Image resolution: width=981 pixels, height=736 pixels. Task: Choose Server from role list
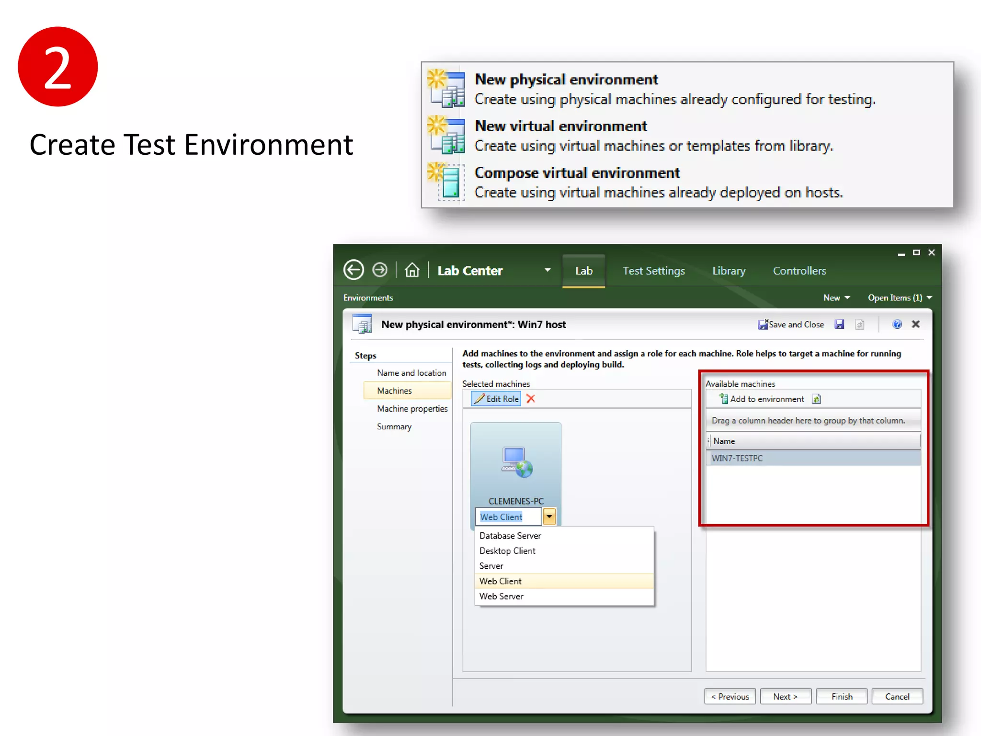tap(564, 566)
